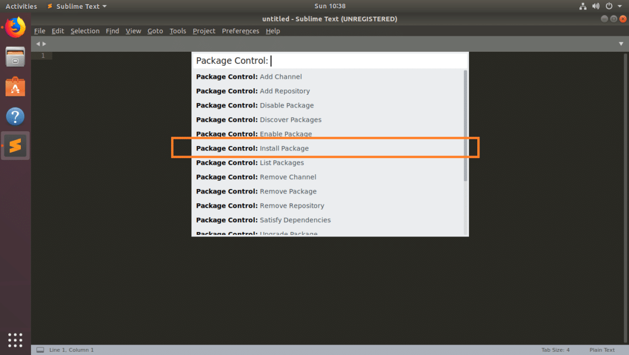
Task: Click line number 1 in the gutter
Action: (43, 56)
